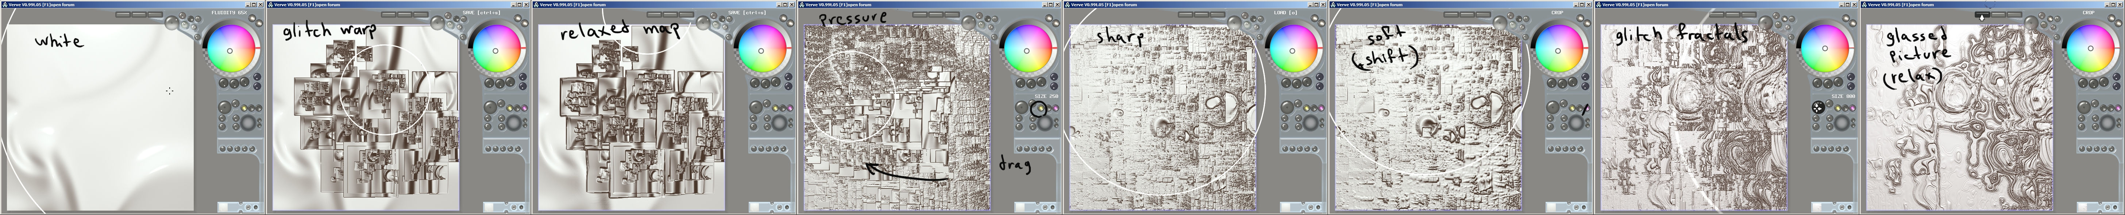Click the largest sphere under the wheel in 'white' window

point(247,123)
